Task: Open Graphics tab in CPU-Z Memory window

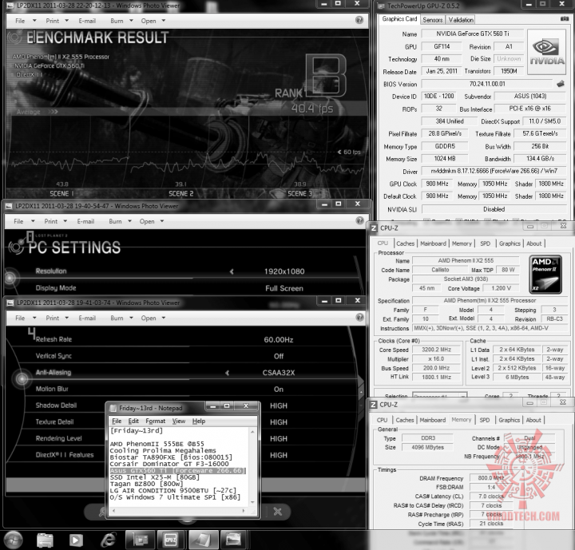Action: click(509, 420)
